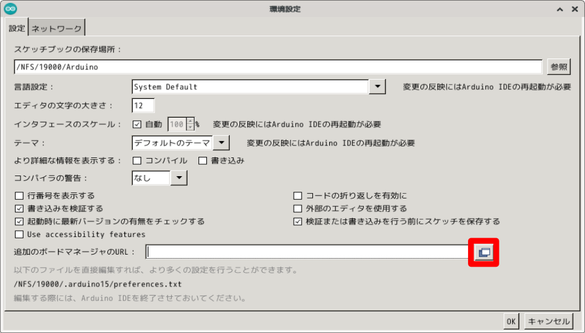The height and width of the screenshot is (333, 585).
Task: Toggle the 自動 interface scale checkbox
Action: coord(137,124)
